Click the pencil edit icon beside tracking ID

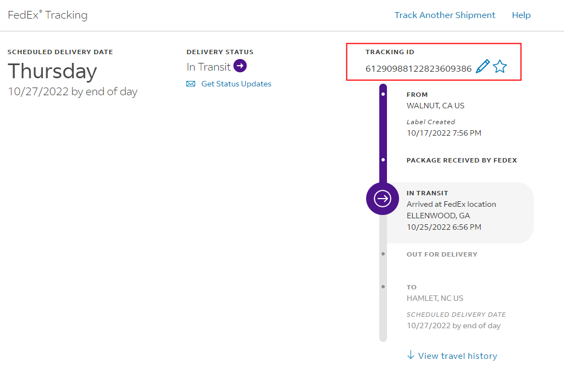point(482,67)
